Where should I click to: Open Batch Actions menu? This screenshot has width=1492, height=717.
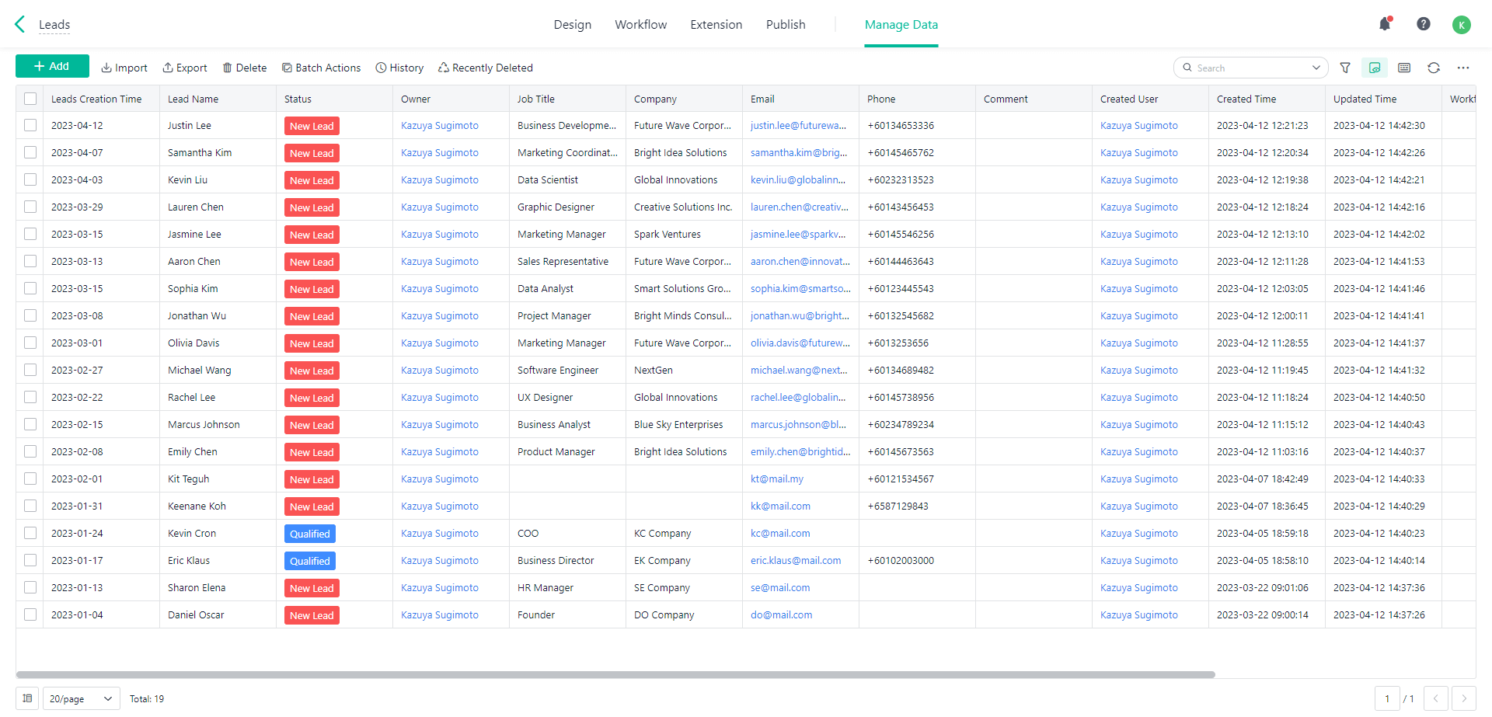[321, 68]
